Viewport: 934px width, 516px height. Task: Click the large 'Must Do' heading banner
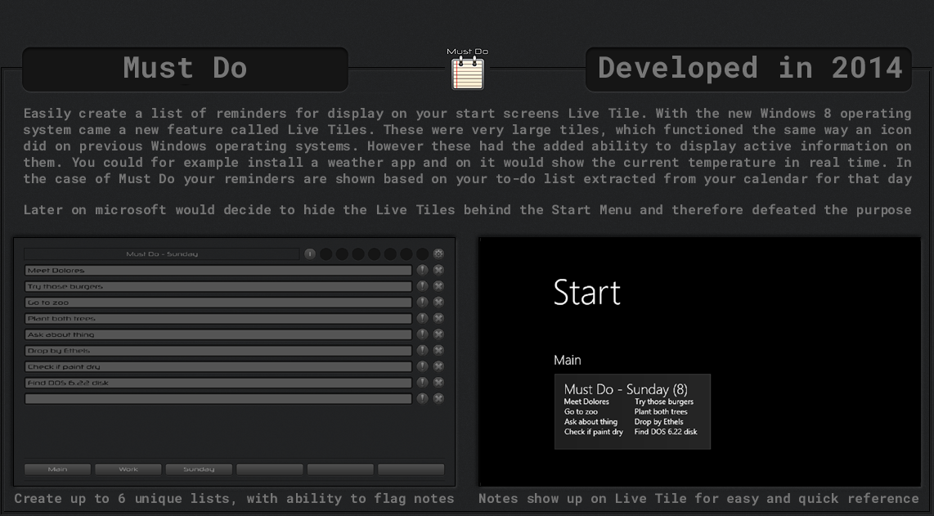tap(186, 70)
